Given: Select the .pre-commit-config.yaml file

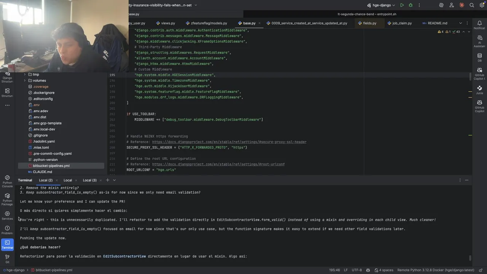Looking at the screenshot, I should pos(52,154).
